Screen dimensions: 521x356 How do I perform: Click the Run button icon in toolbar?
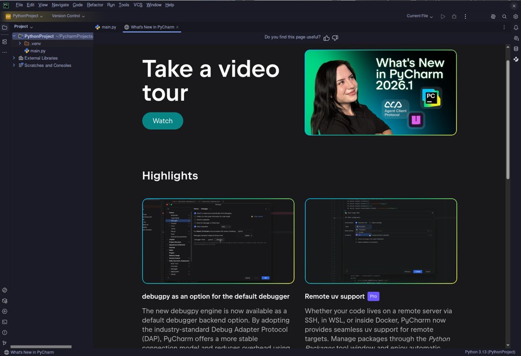click(x=443, y=16)
